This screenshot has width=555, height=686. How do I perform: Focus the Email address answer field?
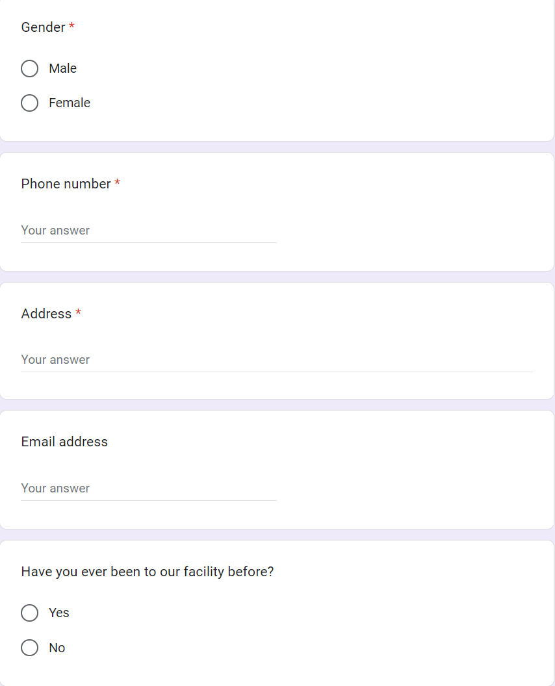point(148,489)
